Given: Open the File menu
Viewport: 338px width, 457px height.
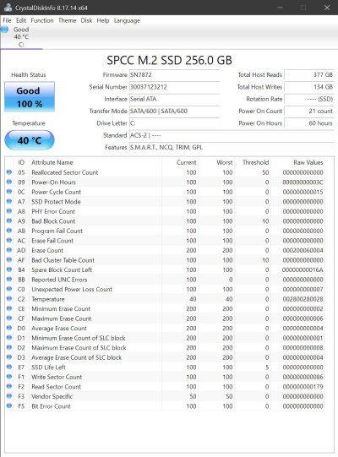Looking at the screenshot, I should click(x=7, y=20).
